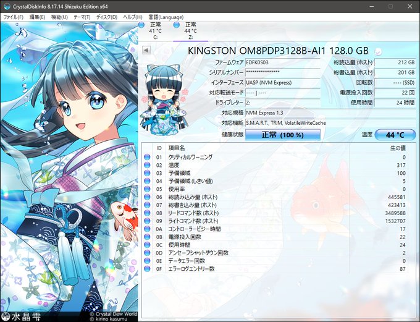
Task: Open the 編集(E) menu
Action: tap(37, 17)
